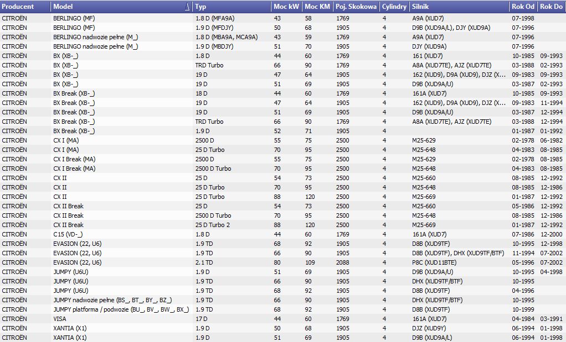Click engine cell D8B (XUD9TF), DHX (XUD9TF/BTF)
The width and height of the screenshot is (566, 342).
[458, 253]
